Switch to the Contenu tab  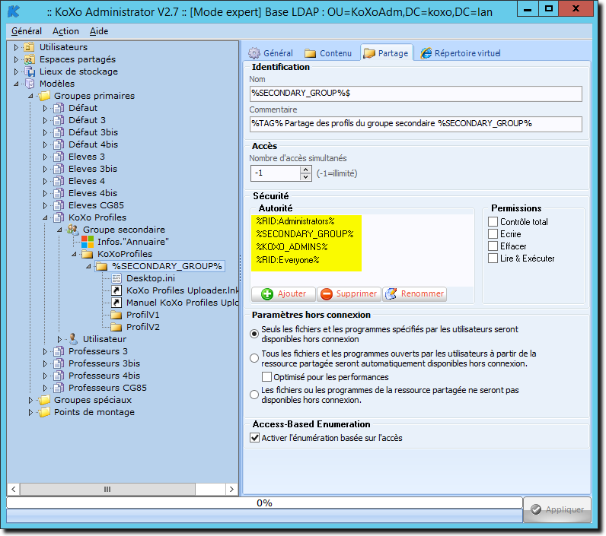click(x=328, y=53)
